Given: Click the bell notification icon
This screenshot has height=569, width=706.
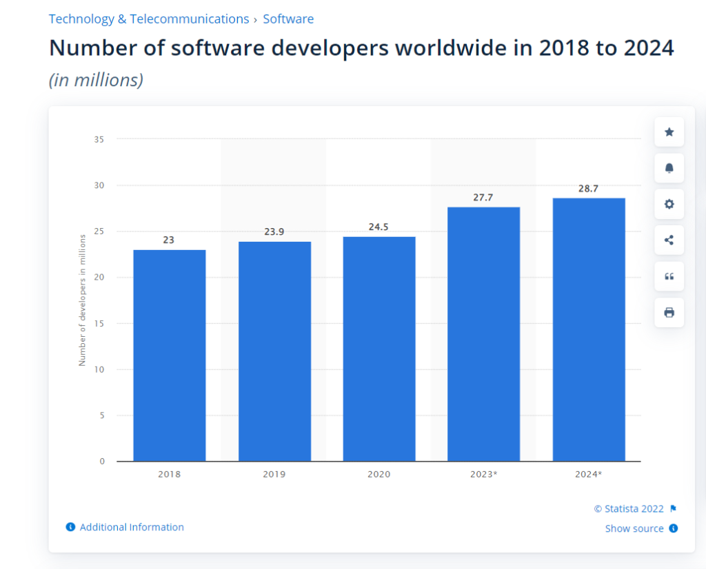Looking at the screenshot, I should tap(669, 168).
